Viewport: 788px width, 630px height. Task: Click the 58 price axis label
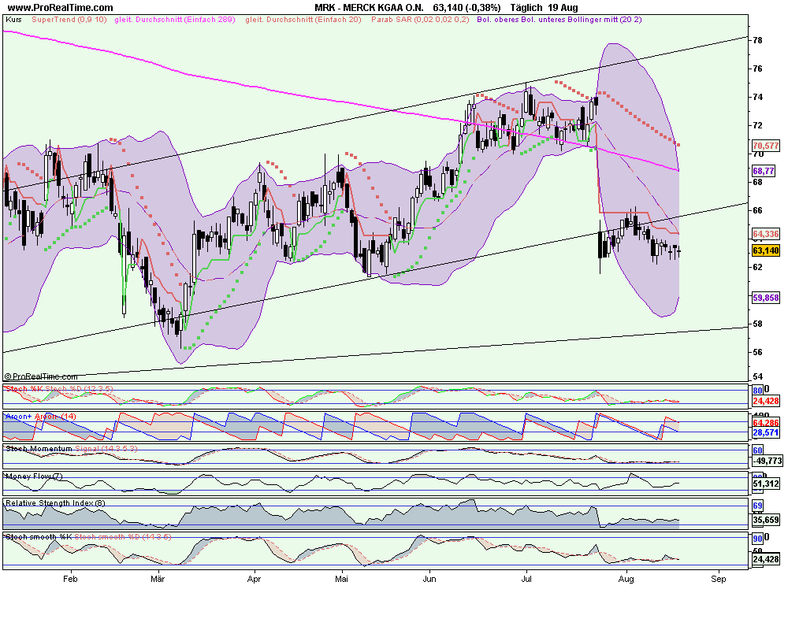[757, 324]
